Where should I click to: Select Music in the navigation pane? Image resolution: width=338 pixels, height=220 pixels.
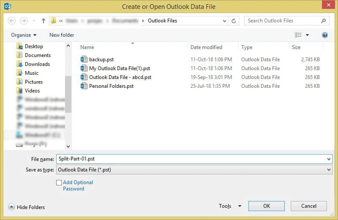pos(31,73)
